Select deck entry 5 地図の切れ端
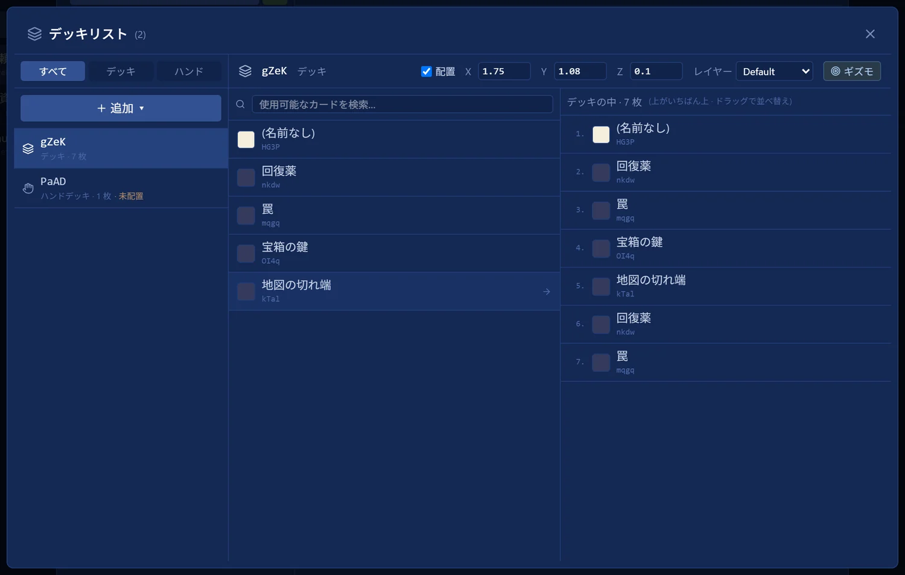The width and height of the screenshot is (905, 575). (726, 287)
